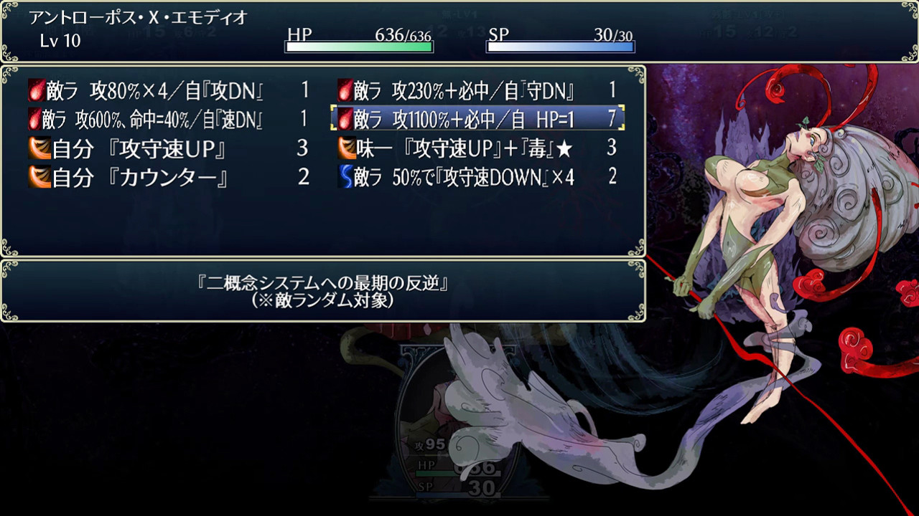Click buff icon next to 自分『攻守速UP』
Screen dimensions: 919x516
[39, 148]
